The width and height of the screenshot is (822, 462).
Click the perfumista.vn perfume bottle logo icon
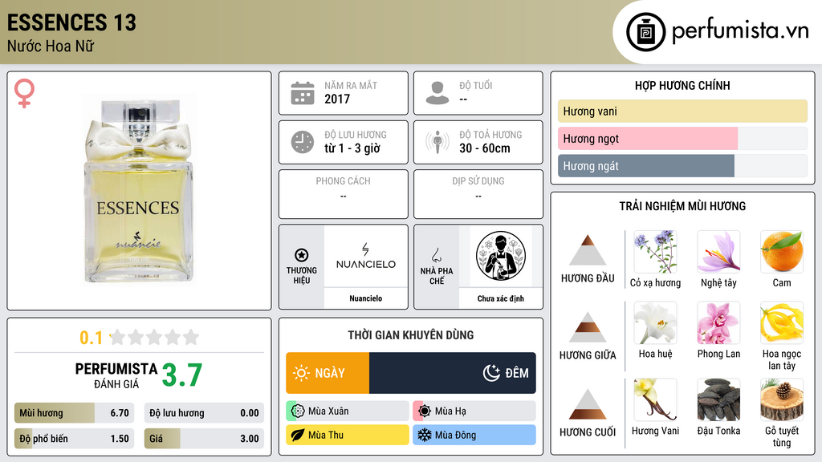tap(645, 32)
